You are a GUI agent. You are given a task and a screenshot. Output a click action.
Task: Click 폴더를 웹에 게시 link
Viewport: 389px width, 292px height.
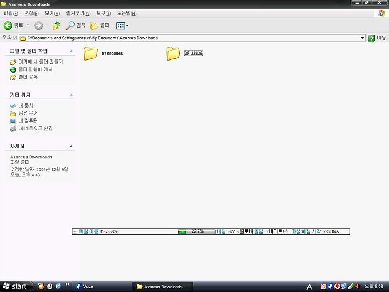point(36,69)
